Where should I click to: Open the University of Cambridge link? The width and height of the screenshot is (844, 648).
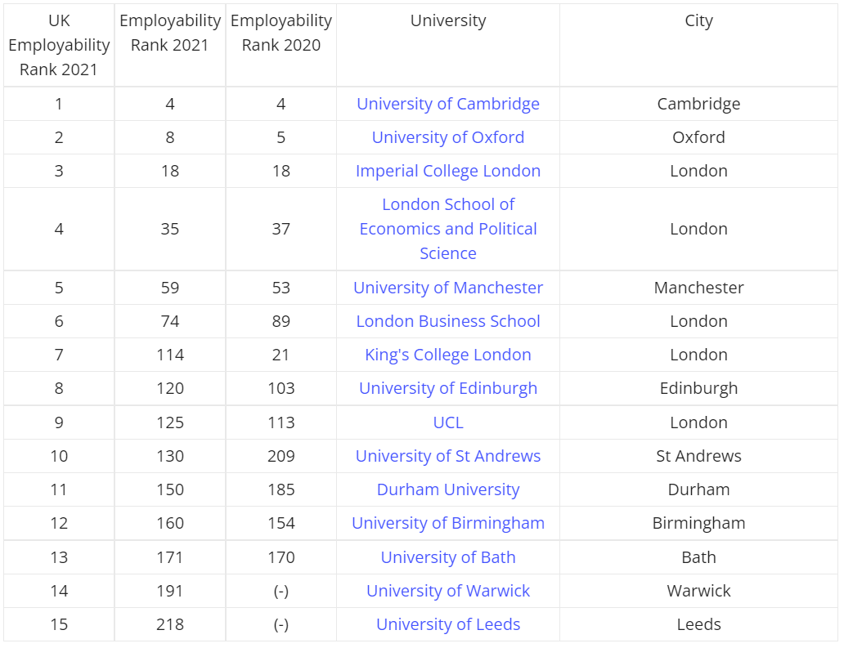coord(447,104)
